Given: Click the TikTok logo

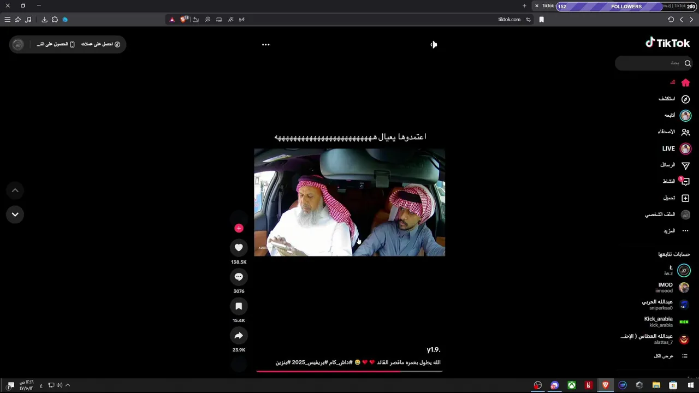Looking at the screenshot, I should pos(668,43).
